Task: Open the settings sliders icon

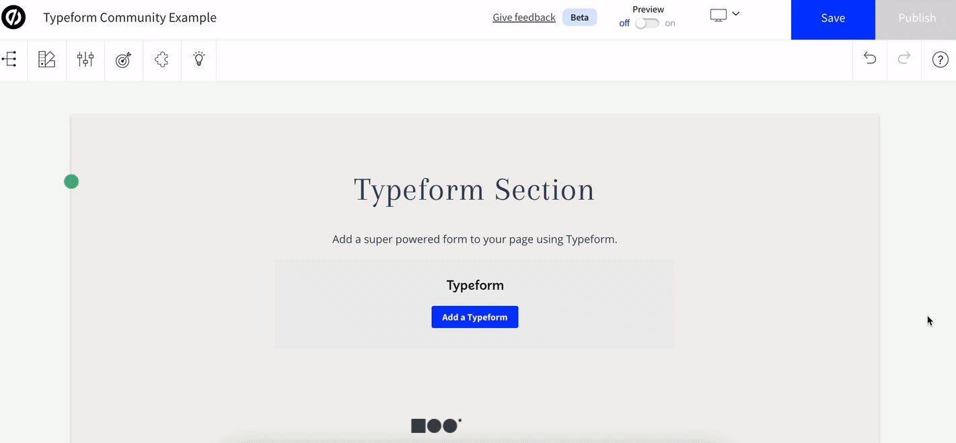Action: (85, 59)
